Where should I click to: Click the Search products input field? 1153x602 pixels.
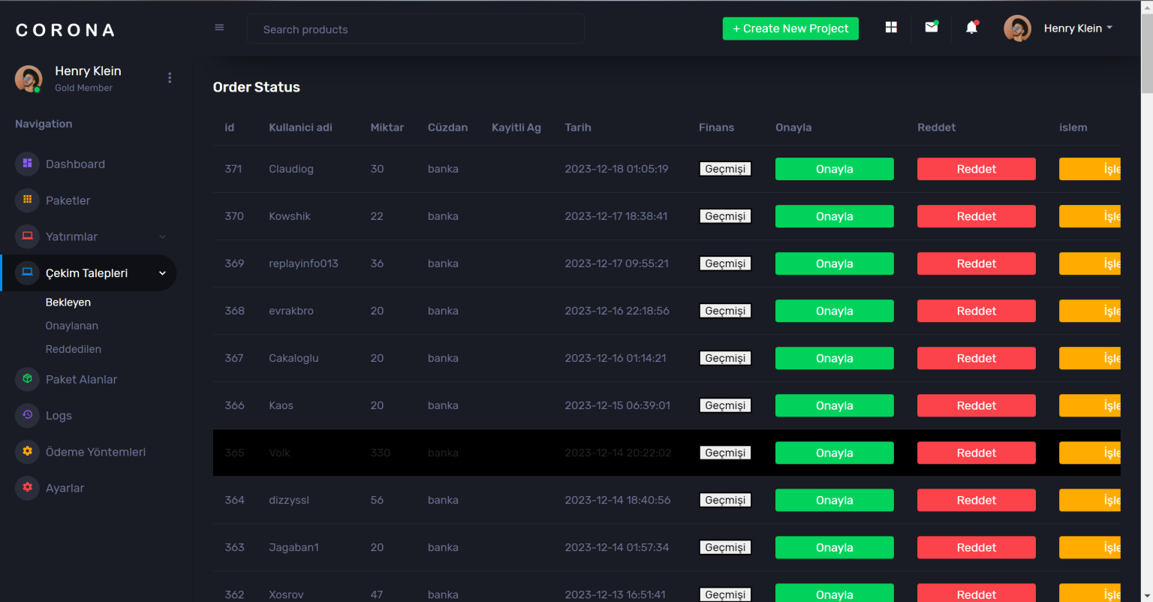point(415,29)
